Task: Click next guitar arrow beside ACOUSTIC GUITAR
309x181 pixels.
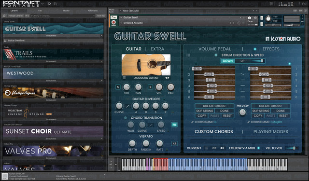Action: (169, 78)
